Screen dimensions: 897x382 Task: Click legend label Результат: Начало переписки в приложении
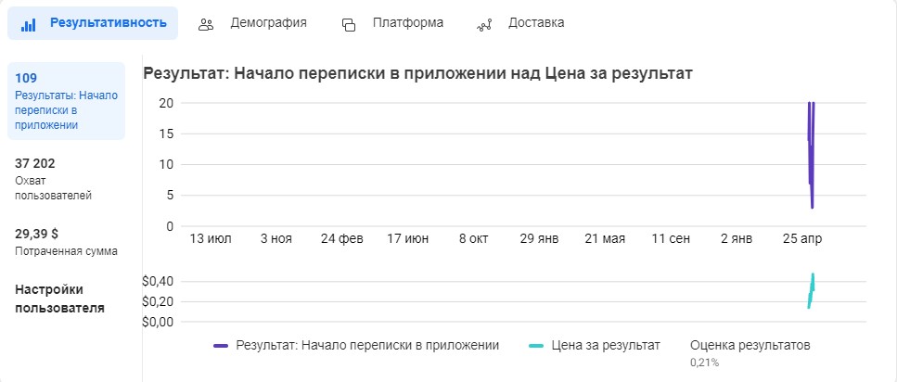[x=367, y=346]
